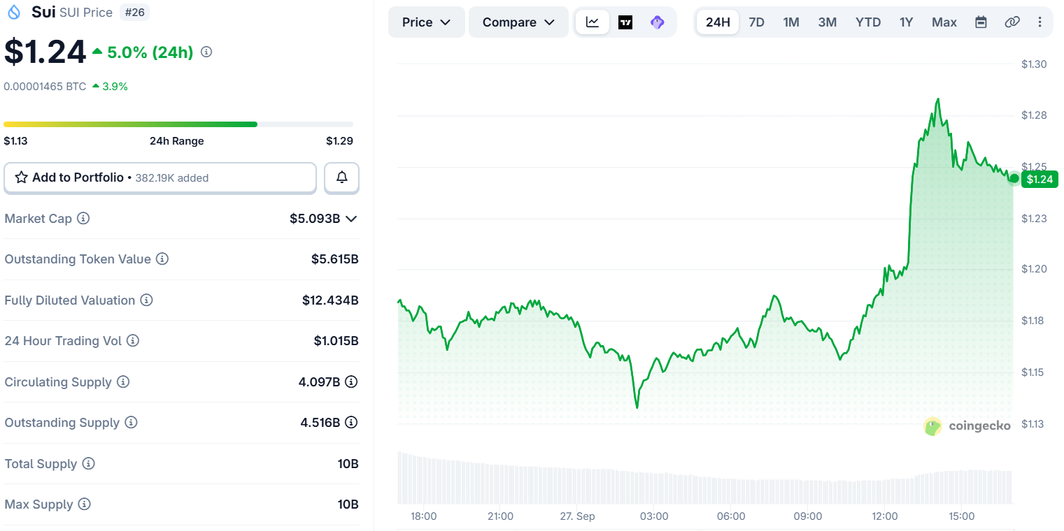This screenshot has width=1064, height=531.
Task: Select the 1M time range tab
Action: (x=791, y=22)
